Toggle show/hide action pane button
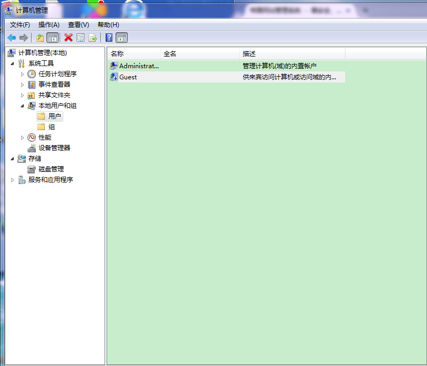 [x=122, y=38]
